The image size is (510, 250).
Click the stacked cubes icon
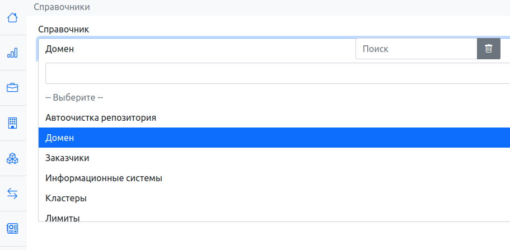(12, 159)
